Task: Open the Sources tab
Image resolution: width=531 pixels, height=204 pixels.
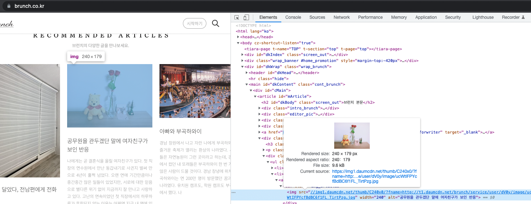Action: pyautogui.click(x=317, y=17)
